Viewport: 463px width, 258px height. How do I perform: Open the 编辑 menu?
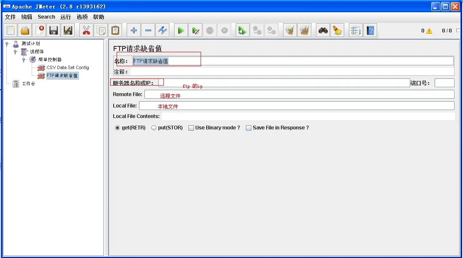pyautogui.click(x=27, y=17)
